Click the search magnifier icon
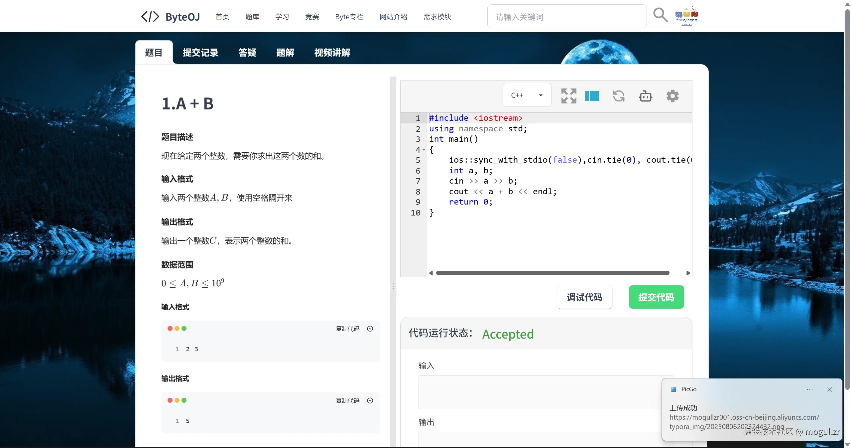Screen dimensions: 851x448 tap(660, 15)
